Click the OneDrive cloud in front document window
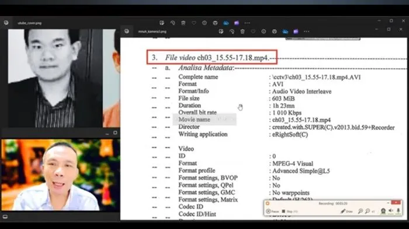Screen dimensions: 409x229 coord(285,31)
